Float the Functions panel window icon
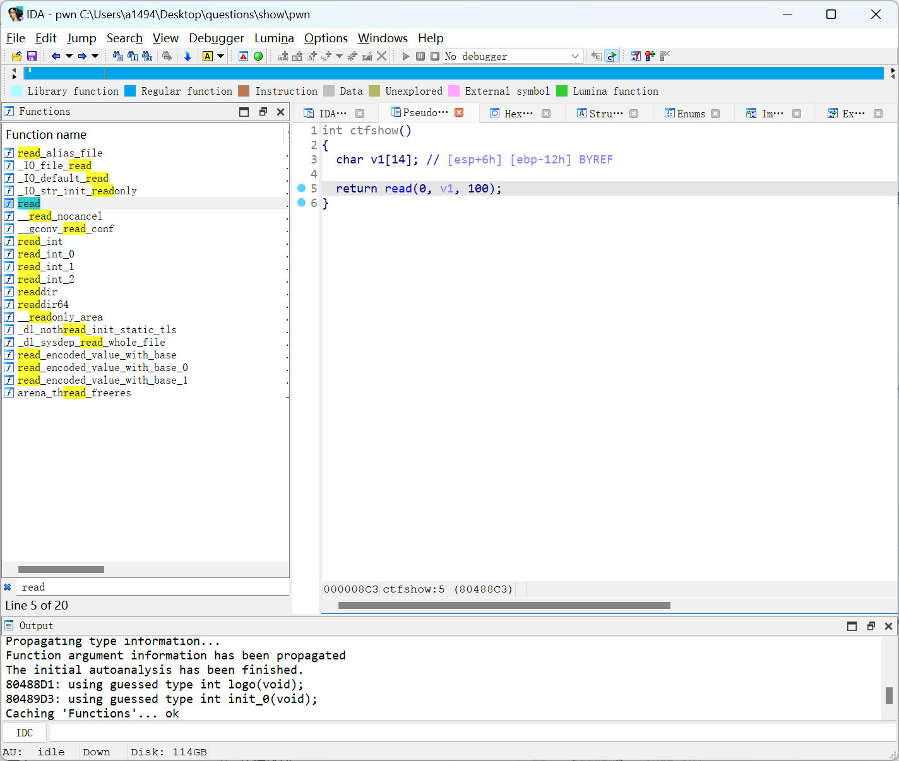The image size is (899, 761). pos(263,112)
